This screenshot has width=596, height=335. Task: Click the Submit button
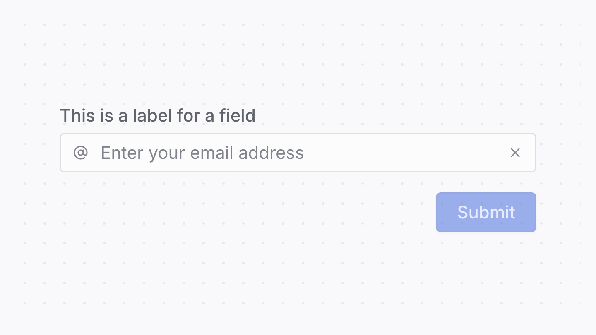point(486,212)
